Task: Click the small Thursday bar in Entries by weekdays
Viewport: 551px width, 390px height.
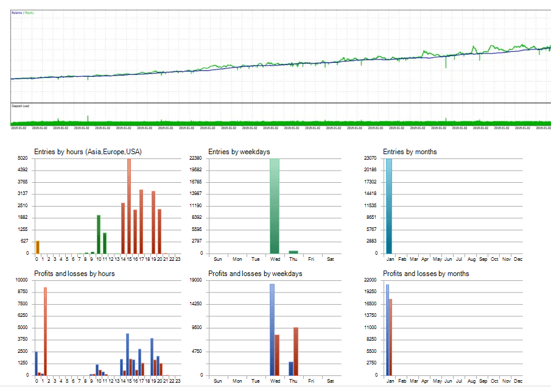Action: coord(293,252)
